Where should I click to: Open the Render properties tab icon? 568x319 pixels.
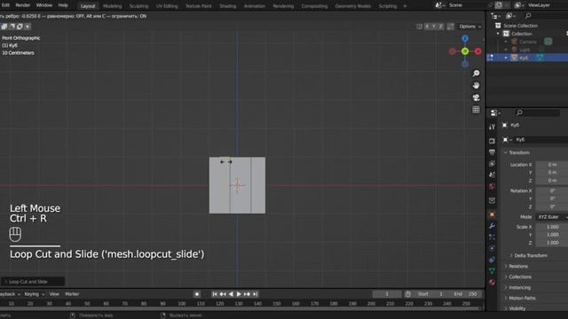pyautogui.click(x=492, y=141)
